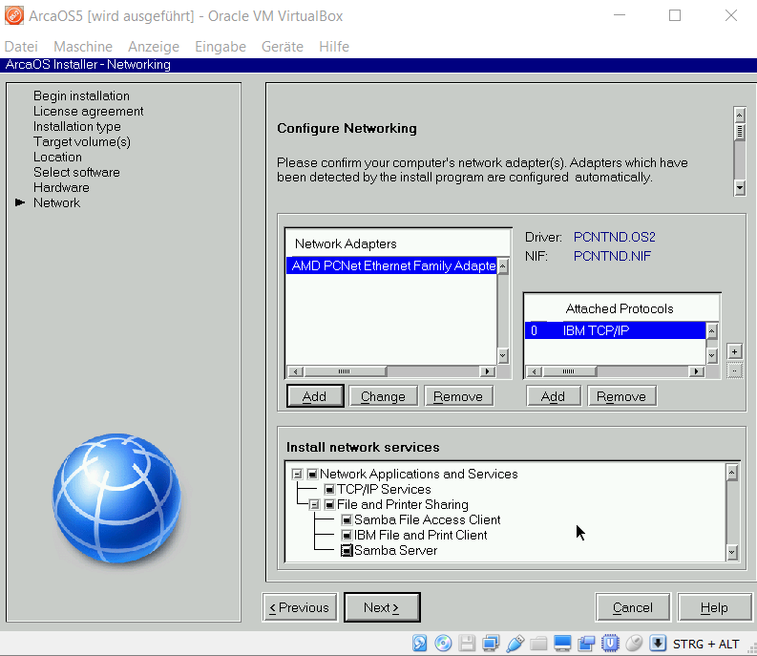Click Add under Network Adapters
The width and height of the screenshot is (757, 656).
click(x=315, y=396)
